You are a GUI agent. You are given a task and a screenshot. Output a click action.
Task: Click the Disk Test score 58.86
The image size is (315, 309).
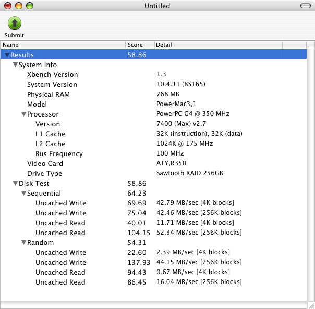137,183
